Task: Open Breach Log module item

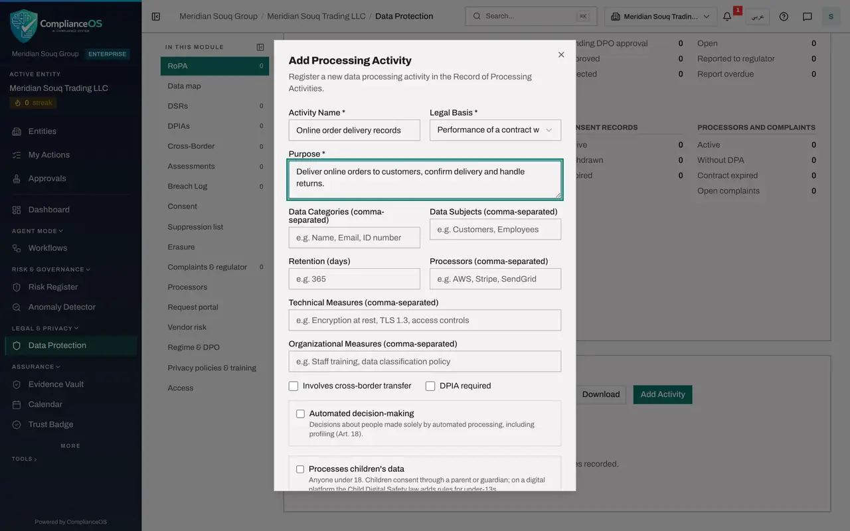Action: pyautogui.click(x=214, y=187)
